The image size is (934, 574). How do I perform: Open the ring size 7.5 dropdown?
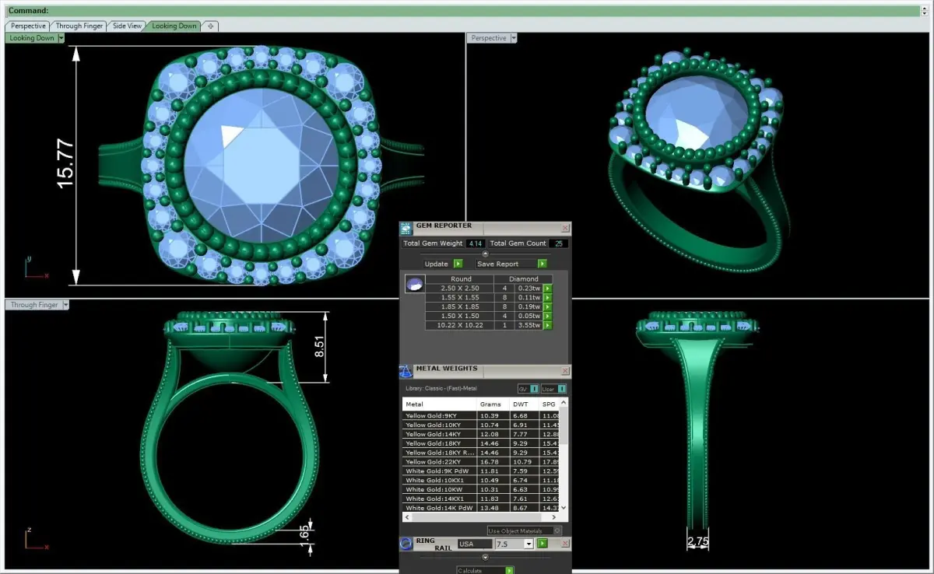click(528, 544)
